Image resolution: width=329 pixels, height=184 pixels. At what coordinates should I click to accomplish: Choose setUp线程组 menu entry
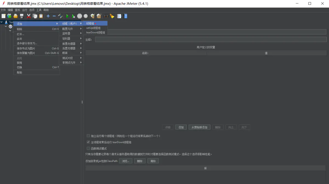point(95,28)
